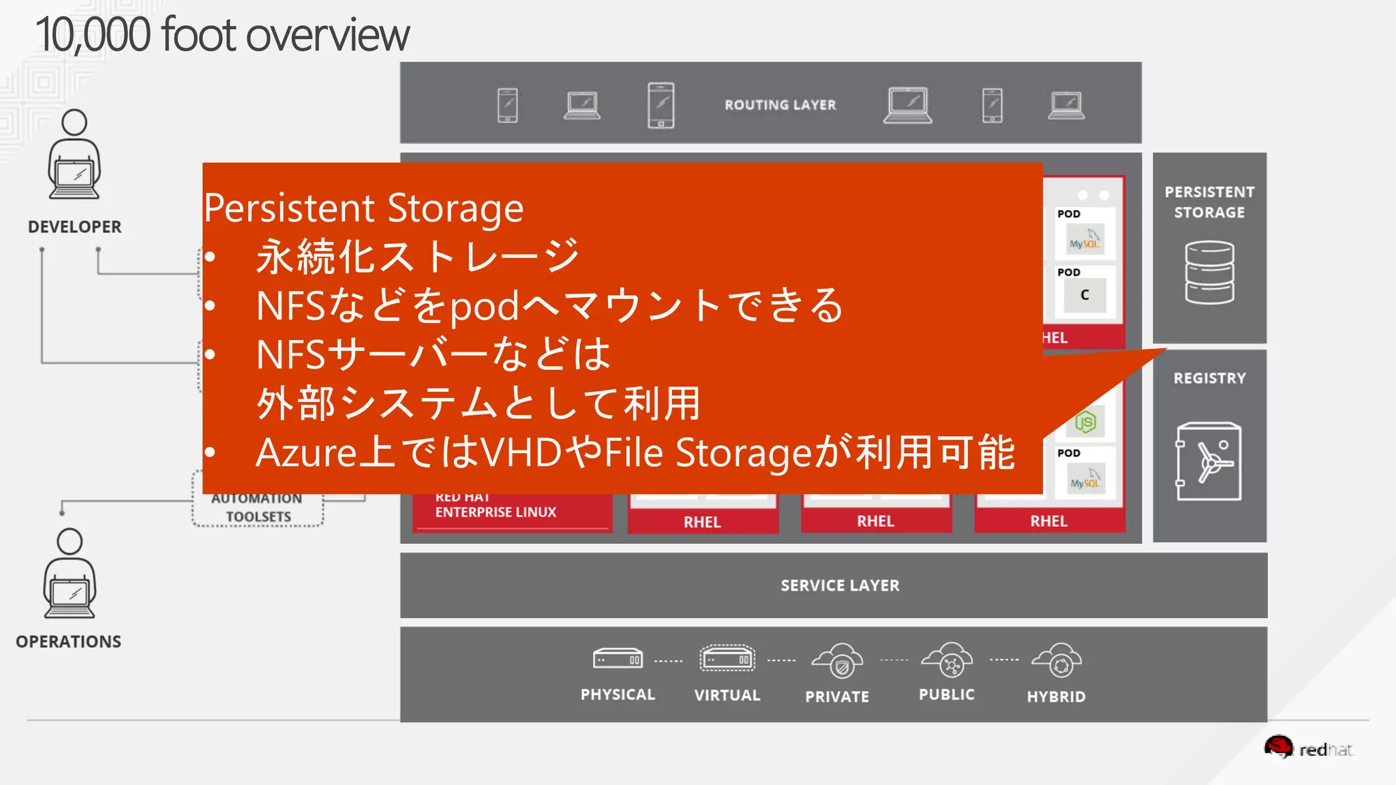Click the 10,000 foot overview title
Viewport: 1396px width, 785px height.
(222, 35)
